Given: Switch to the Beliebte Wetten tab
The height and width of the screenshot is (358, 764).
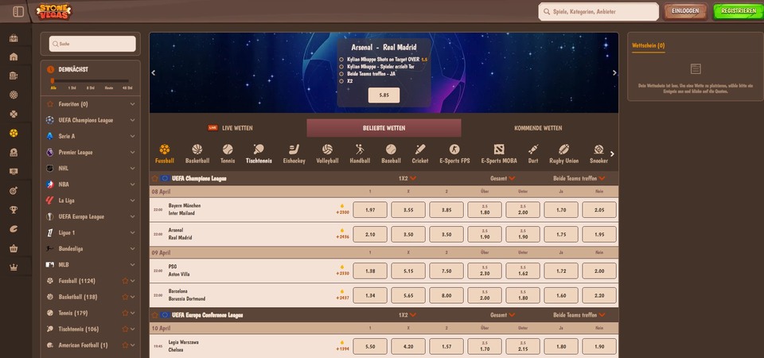Looking at the screenshot, I should [384, 128].
